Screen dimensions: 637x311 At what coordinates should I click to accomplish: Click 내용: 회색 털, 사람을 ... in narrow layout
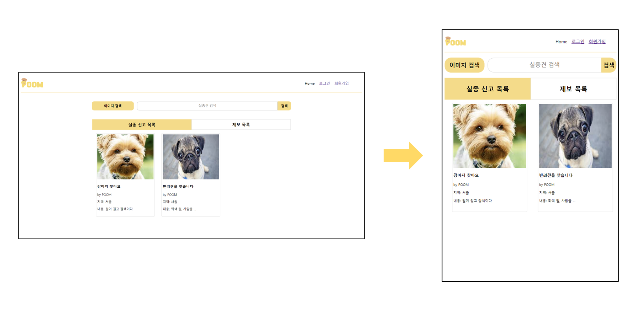[557, 201]
